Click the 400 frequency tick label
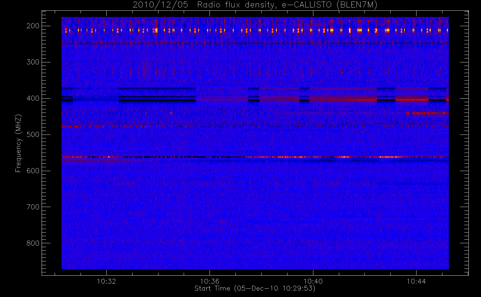481x297 pixels. (x=33, y=98)
